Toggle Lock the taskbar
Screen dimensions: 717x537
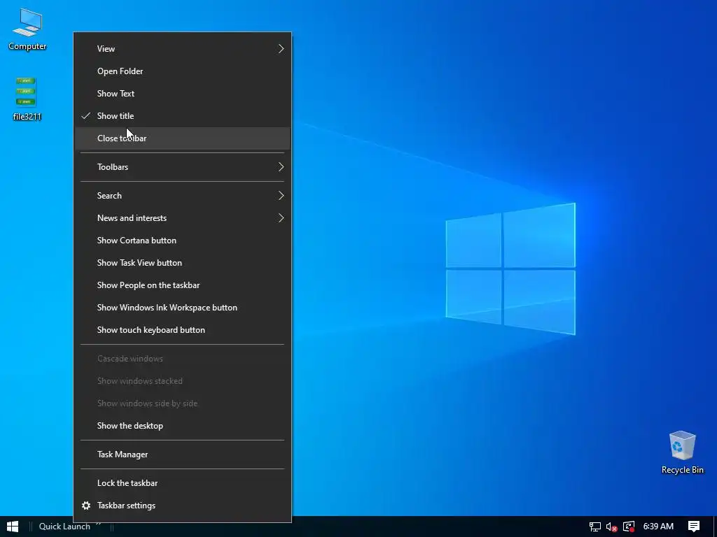183,483
